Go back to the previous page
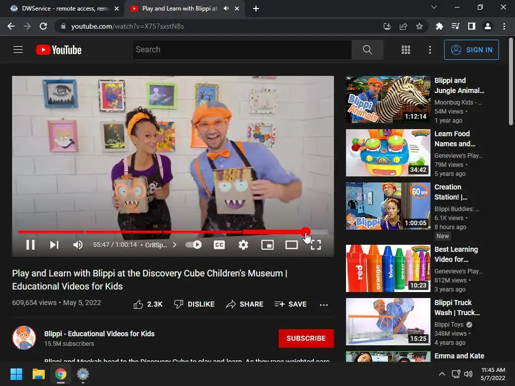Image resolution: width=515 pixels, height=386 pixels. pos(11,26)
